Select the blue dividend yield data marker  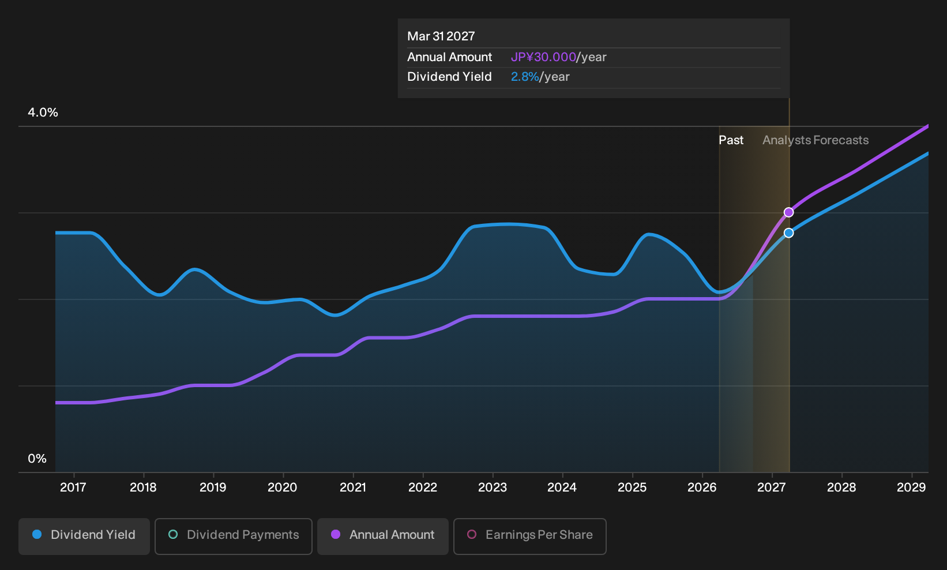coord(788,233)
